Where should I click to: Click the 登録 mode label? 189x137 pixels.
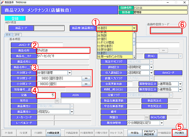coord(15,18)
